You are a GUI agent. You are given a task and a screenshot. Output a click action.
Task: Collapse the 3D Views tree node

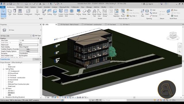point(3,88)
